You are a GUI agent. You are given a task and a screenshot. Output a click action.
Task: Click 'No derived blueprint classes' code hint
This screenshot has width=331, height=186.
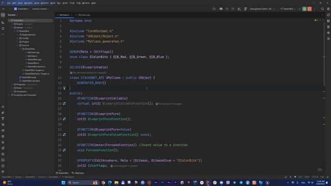88,72
